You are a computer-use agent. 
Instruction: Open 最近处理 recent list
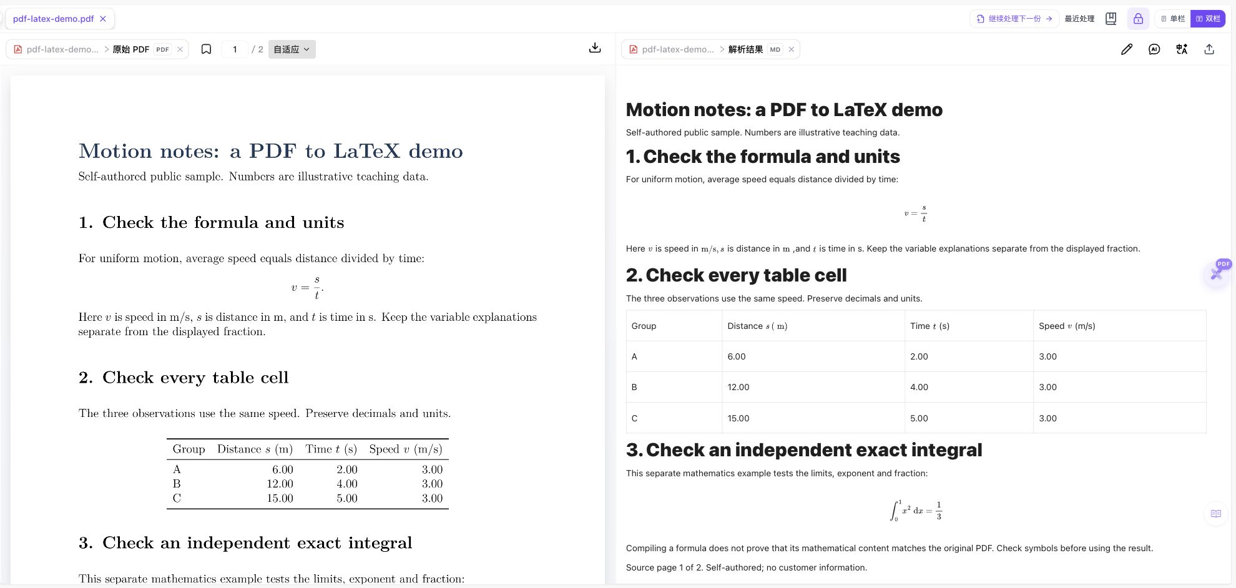click(x=1079, y=19)
